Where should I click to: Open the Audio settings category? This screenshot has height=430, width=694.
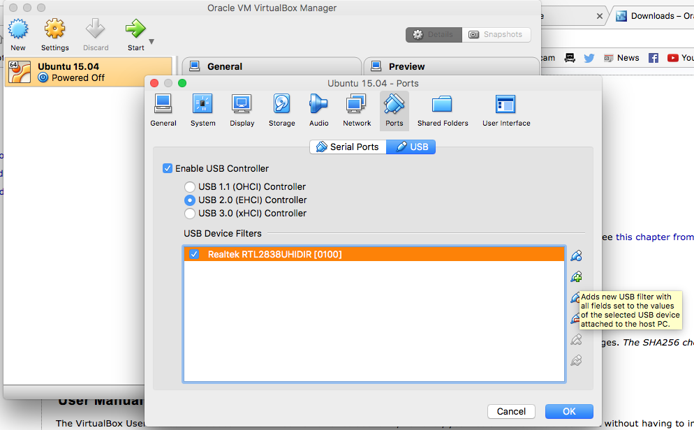pyautogui.click(x=318, y=110)
